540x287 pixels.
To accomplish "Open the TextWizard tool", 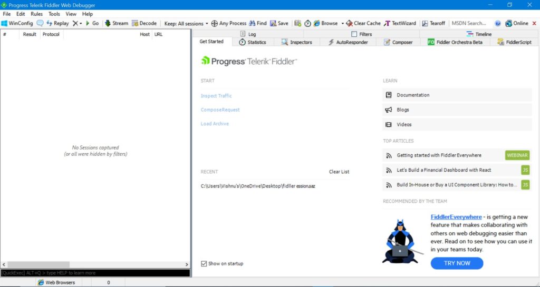I will pos(400,23).
